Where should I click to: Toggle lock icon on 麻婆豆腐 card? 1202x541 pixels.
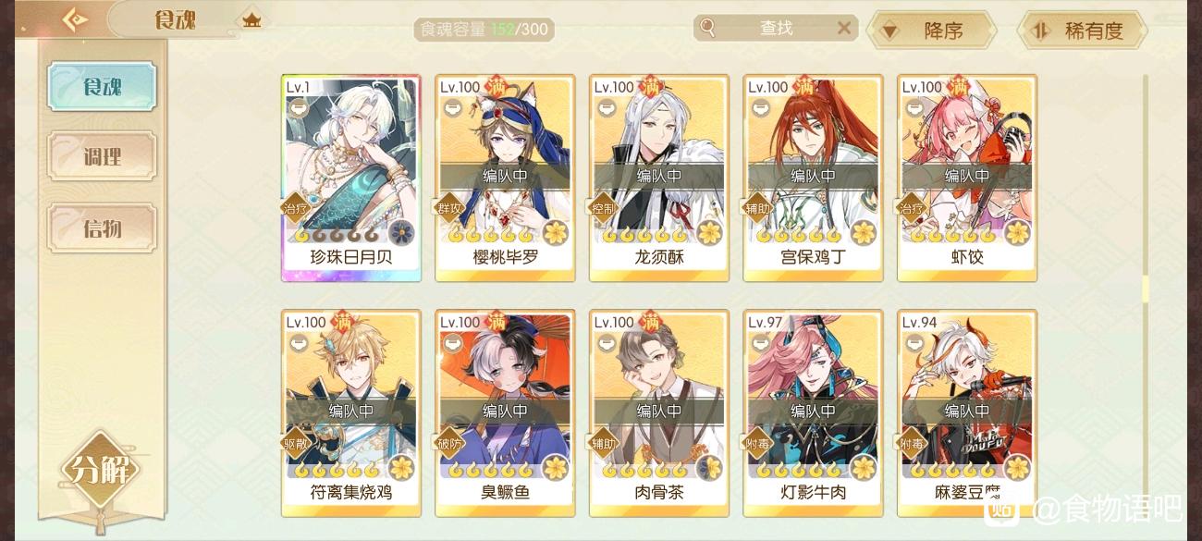(915, 344)
